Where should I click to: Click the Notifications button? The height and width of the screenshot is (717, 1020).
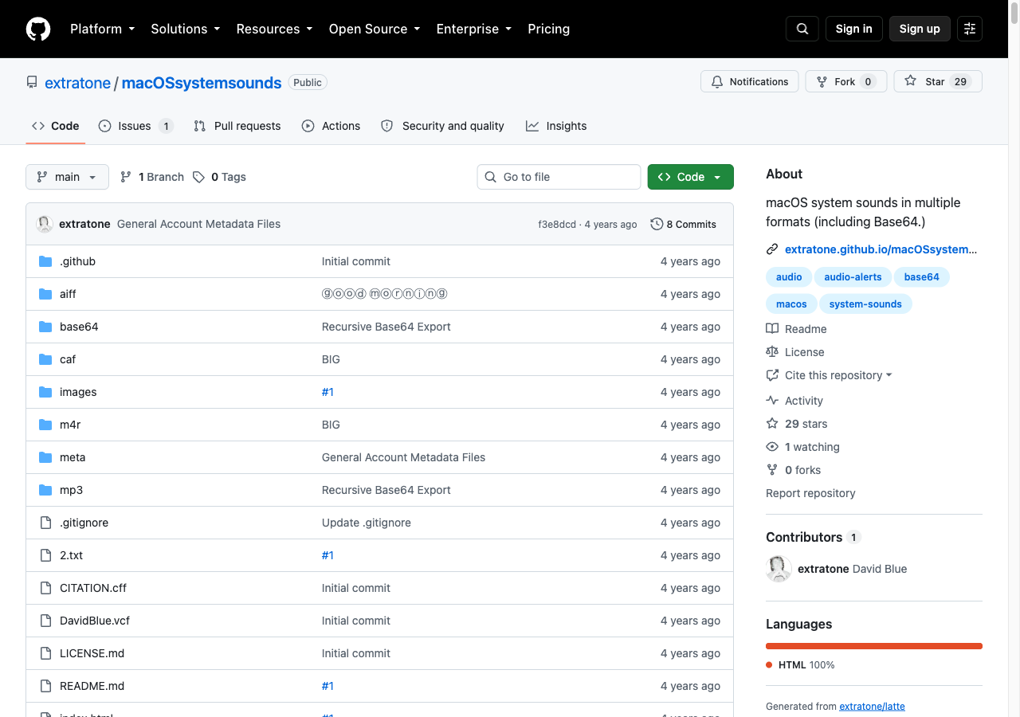(x=750, y=81)
